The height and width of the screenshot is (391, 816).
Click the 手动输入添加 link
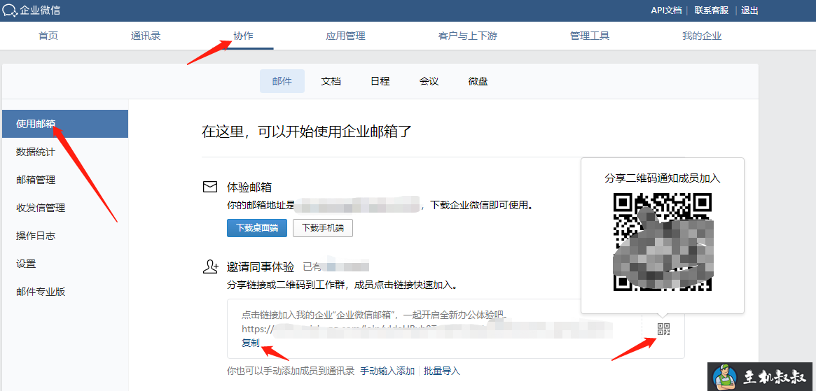[387, 371]
